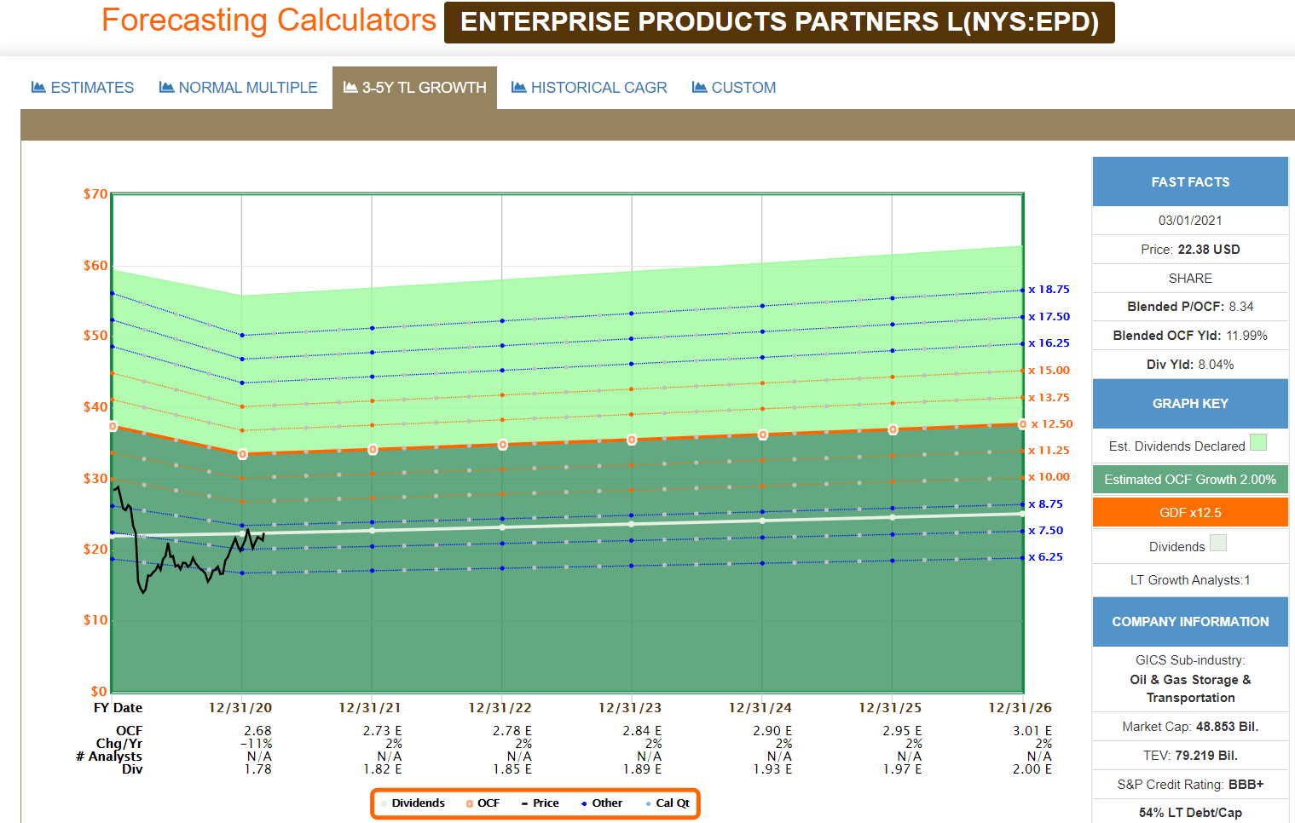
Task: Click the blue Other dot icon in legend
Action: coord(582,803)
